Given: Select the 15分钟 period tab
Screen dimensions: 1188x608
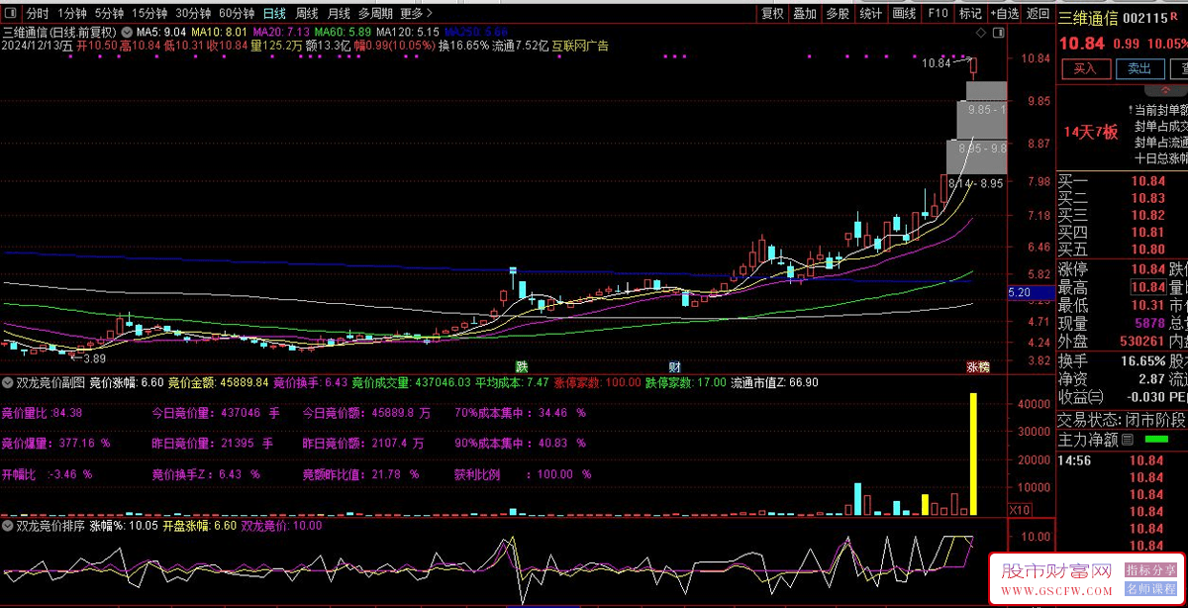Looking at the screenshot, I should tap(149, 14).
